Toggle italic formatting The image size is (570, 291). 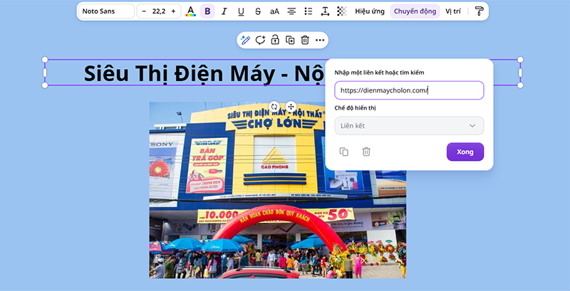(224, 11)
